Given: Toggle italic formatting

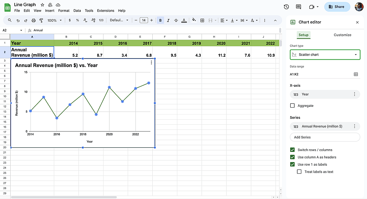Looking at the screenshot, I should pos(168,20).
